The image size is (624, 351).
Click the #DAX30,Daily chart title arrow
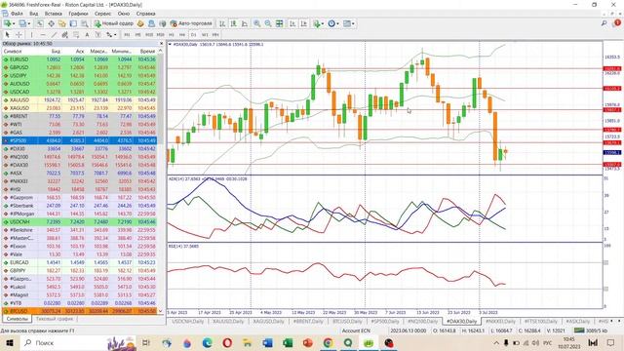170,45
